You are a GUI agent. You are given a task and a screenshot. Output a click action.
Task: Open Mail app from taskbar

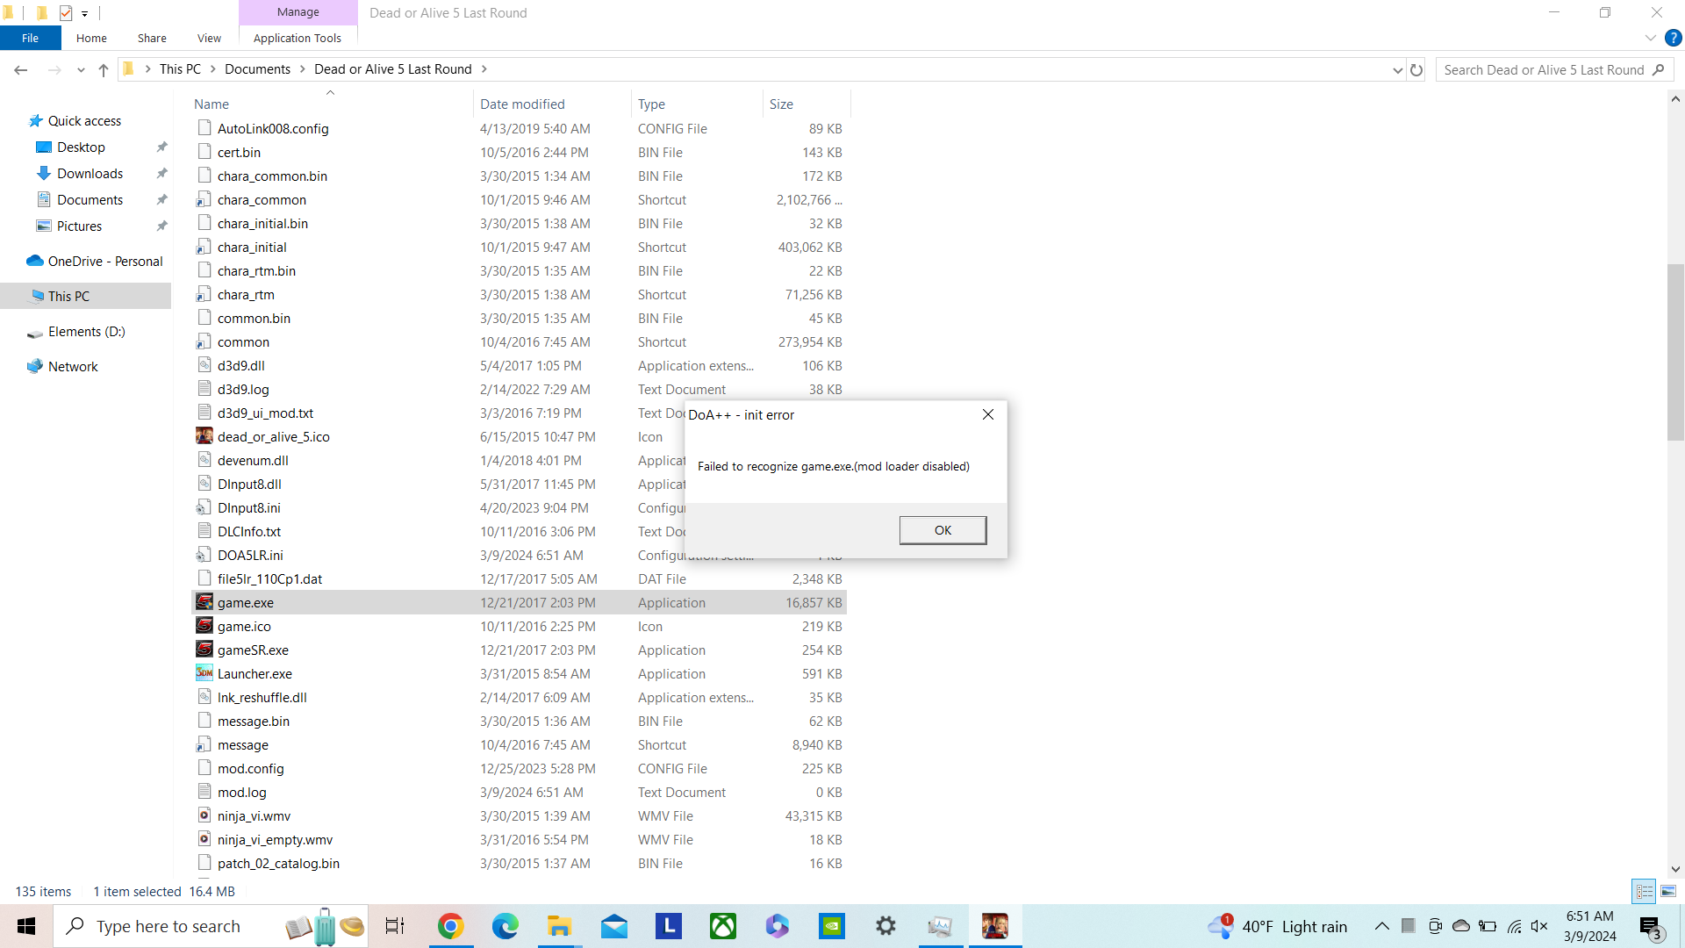(613, 926)
